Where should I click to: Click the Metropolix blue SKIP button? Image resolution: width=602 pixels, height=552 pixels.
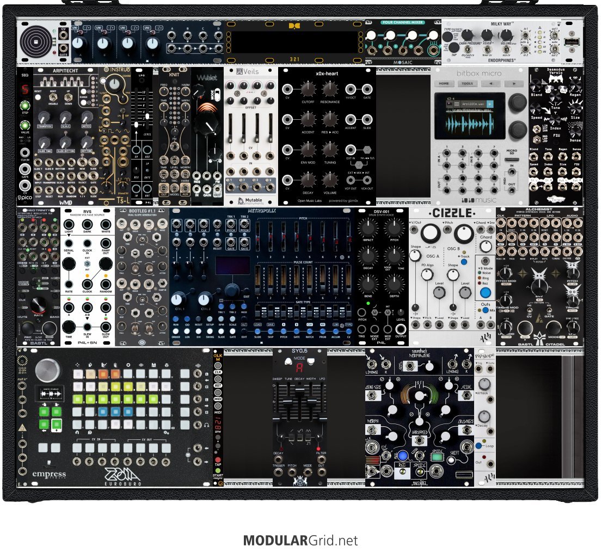(271, 332)
